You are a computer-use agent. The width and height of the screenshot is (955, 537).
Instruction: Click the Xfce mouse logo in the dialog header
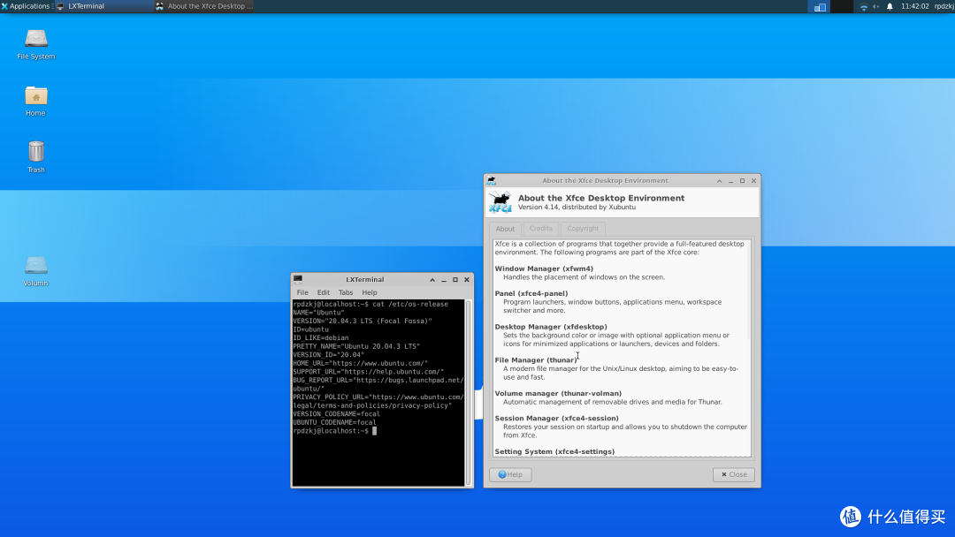click(x=500, y=202)
